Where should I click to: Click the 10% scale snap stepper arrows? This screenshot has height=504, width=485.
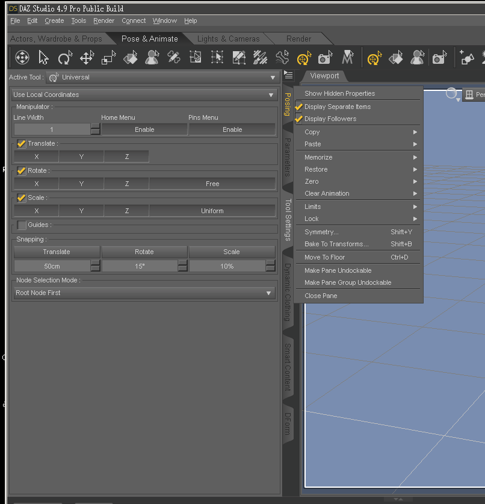pyautogui.click(x=270, y=267)
